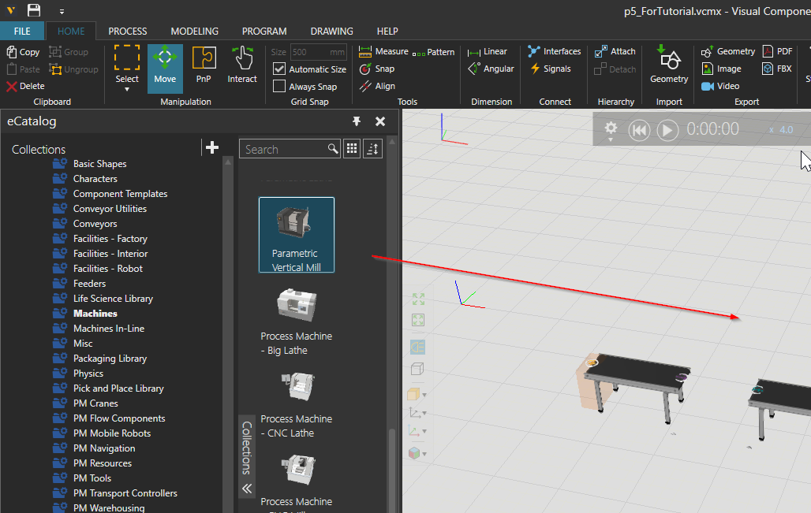
Task: Delete the selected component
Action: (x=25, y=86)
